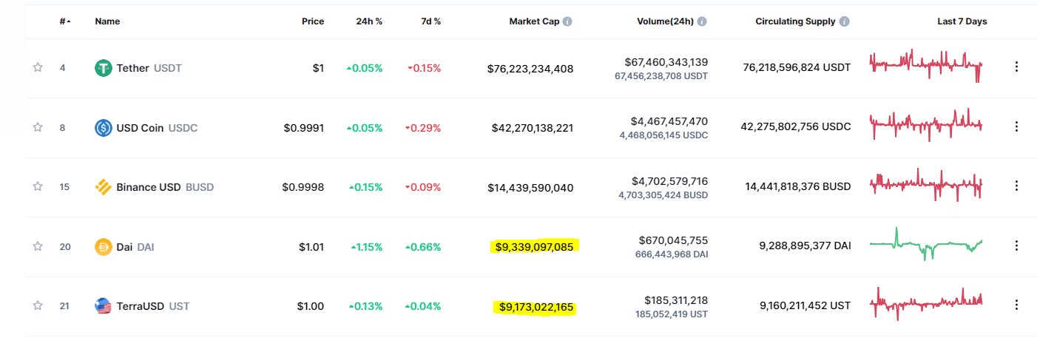The image size is (1037, 338).
Task: Click the Last 7 Days column header
Action: click(x=962, y=21)
